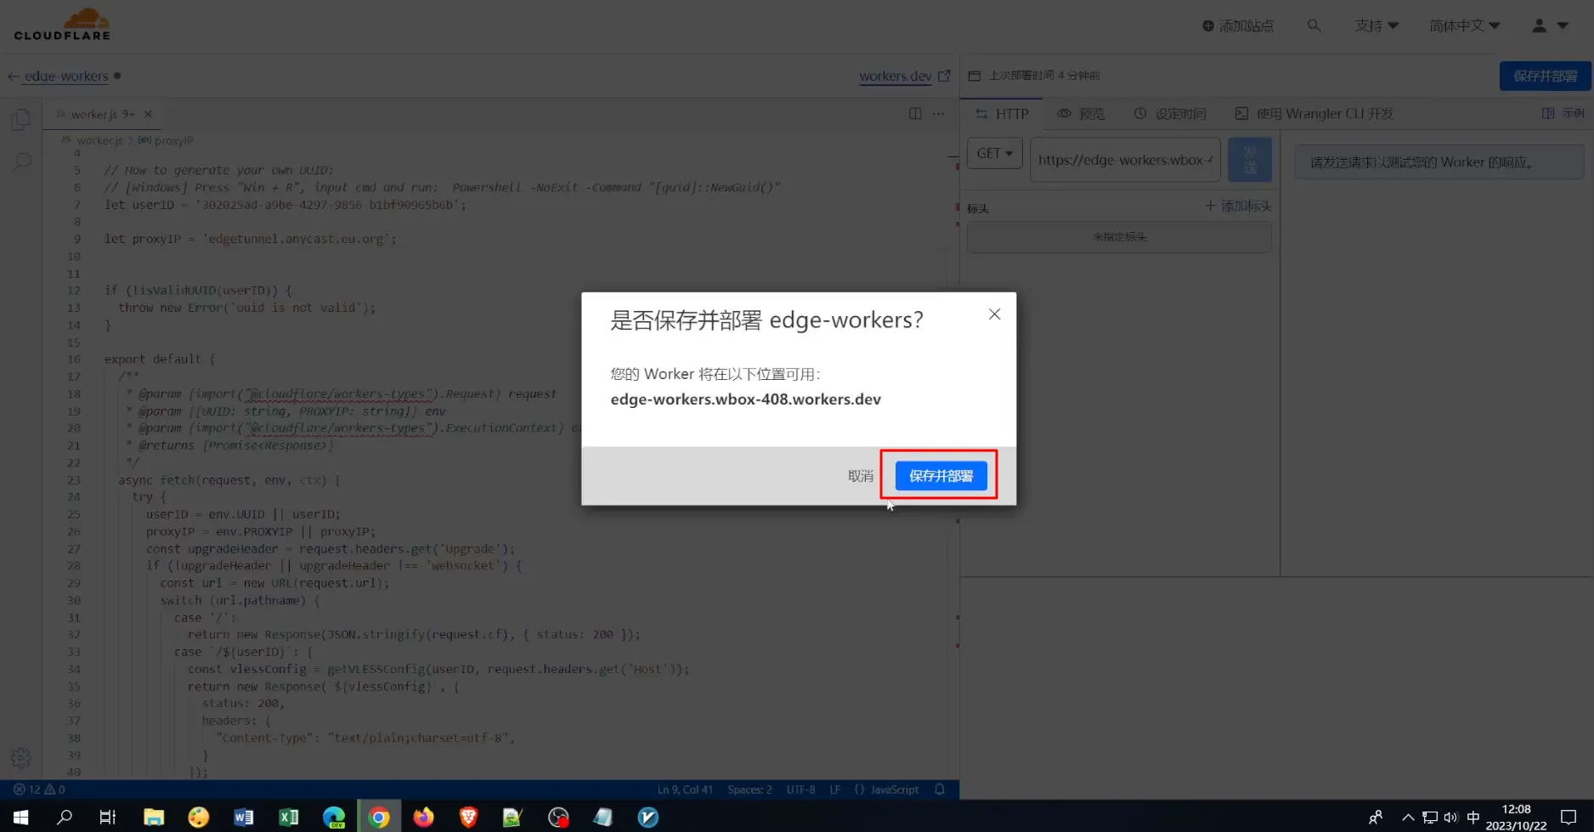The width and height of the screenshot is (1594, 832).
Task: Click UTF-8 encoding in status bar
Action: tap(800, 790)
